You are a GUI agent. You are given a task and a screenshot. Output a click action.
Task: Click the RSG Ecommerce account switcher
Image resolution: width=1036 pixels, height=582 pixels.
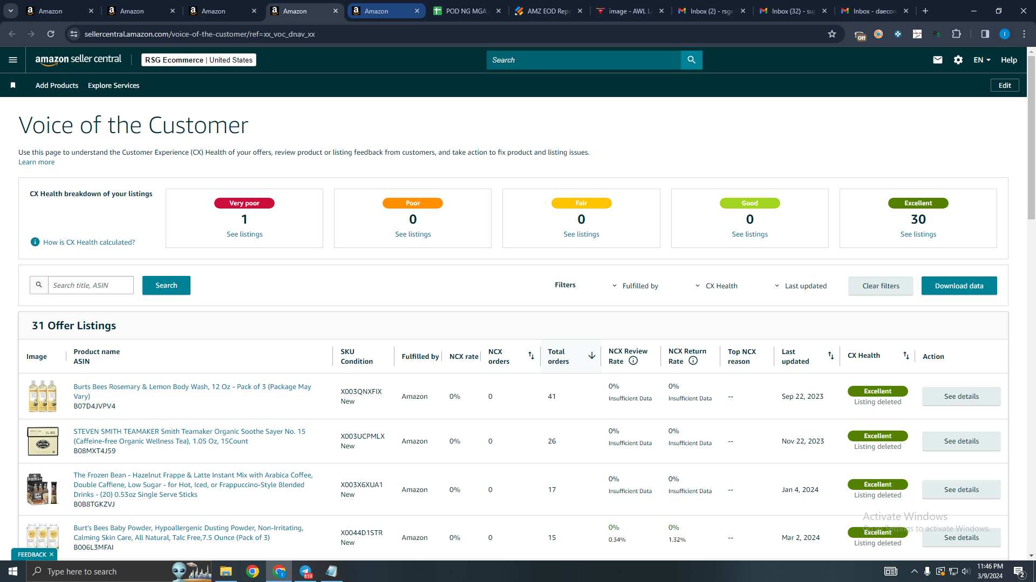[199, 60]
